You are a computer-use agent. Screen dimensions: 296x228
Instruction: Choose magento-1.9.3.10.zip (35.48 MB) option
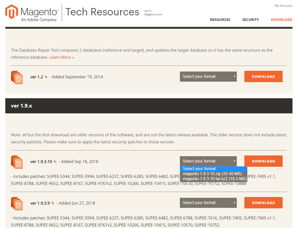click(214, 174)
